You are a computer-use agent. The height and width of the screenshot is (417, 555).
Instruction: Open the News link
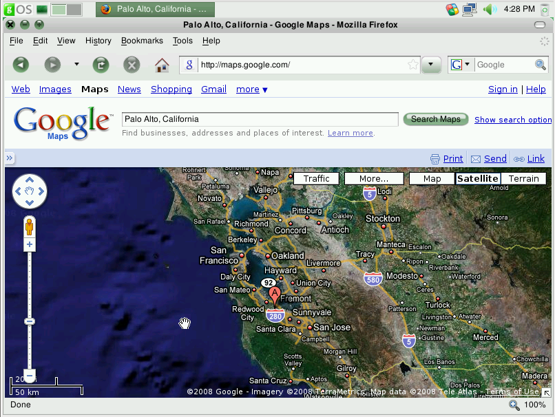pos(129,89)
